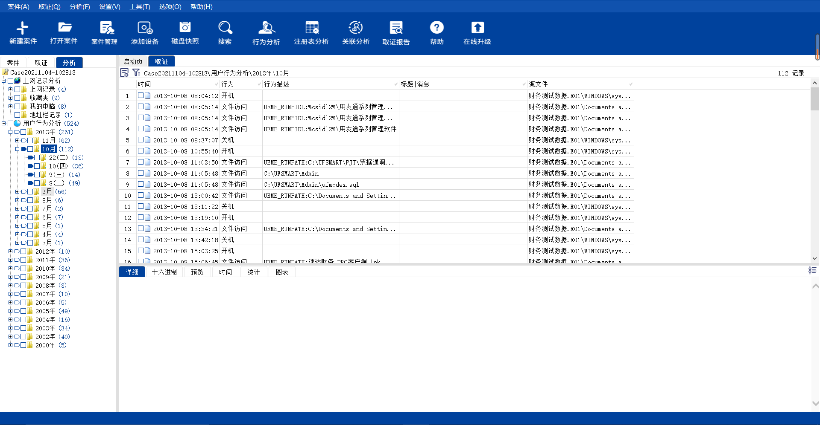Screen dimensions: 820x425
Task: Click the 用户行为分析 pie icon
Action: click(x=18, y=123)
